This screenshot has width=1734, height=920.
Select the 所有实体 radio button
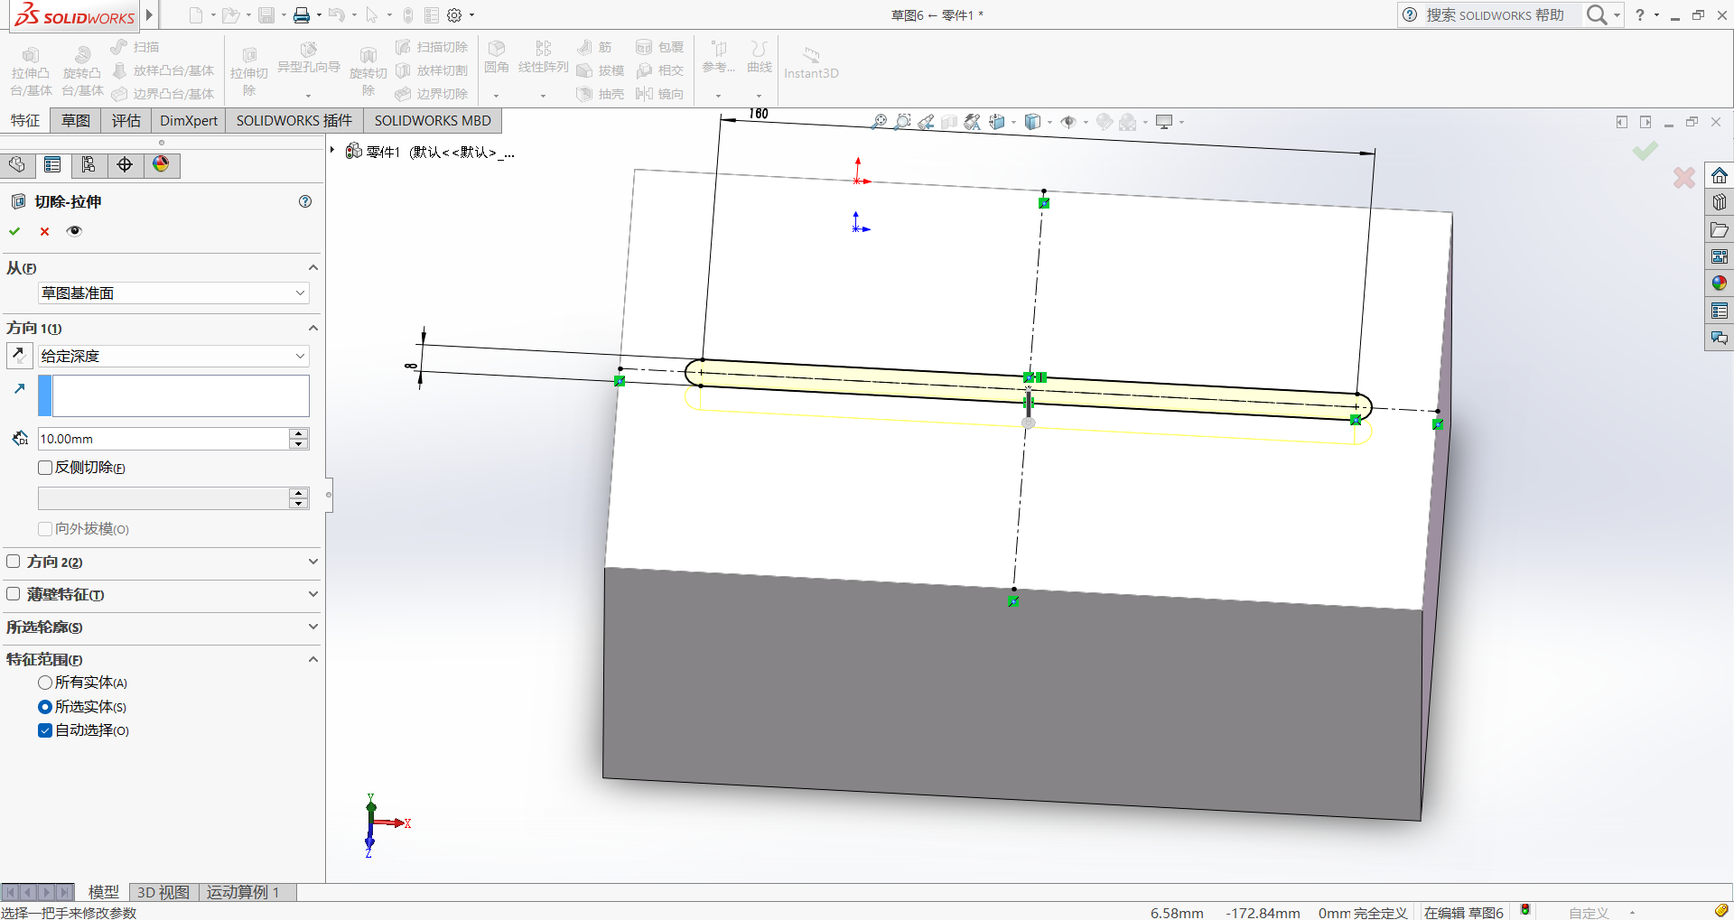[x=45, y=683]
